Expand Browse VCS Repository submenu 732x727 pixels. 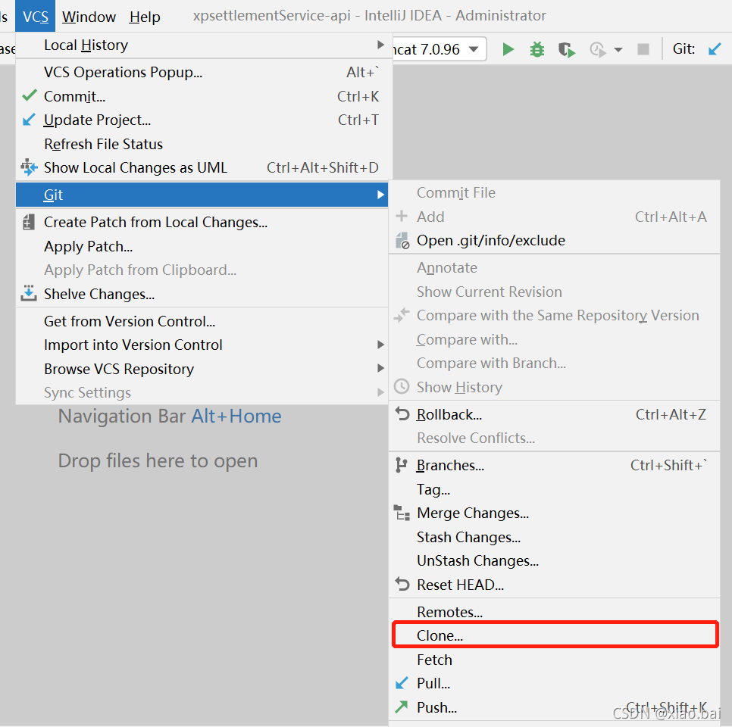coord(202,369)
